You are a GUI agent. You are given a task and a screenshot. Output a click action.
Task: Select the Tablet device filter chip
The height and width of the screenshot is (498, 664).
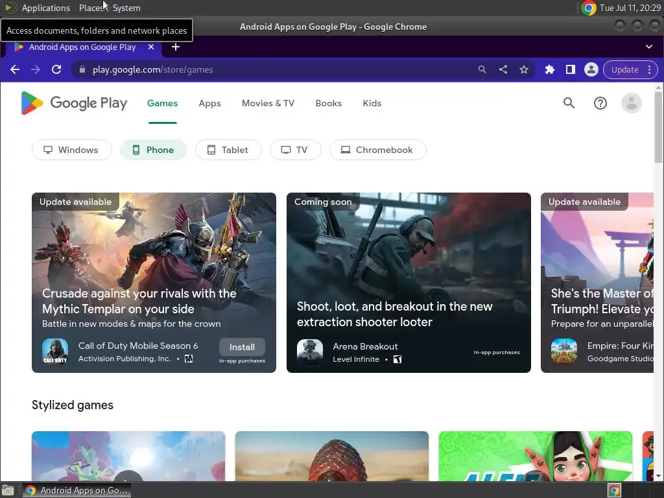[228, 150]
